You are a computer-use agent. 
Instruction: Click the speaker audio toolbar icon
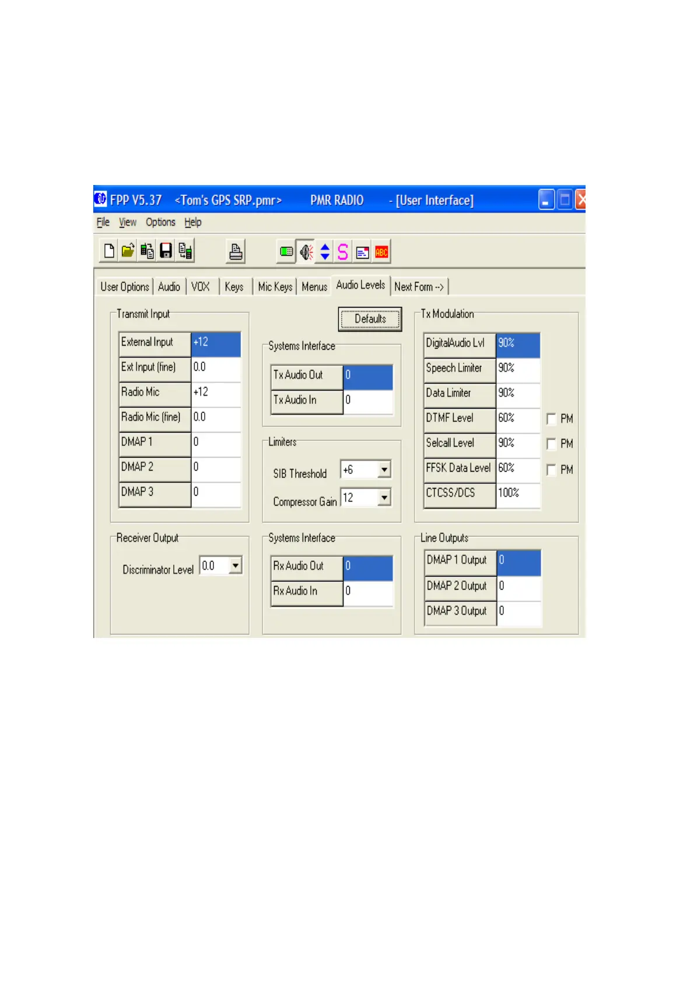tap(306, 252)
